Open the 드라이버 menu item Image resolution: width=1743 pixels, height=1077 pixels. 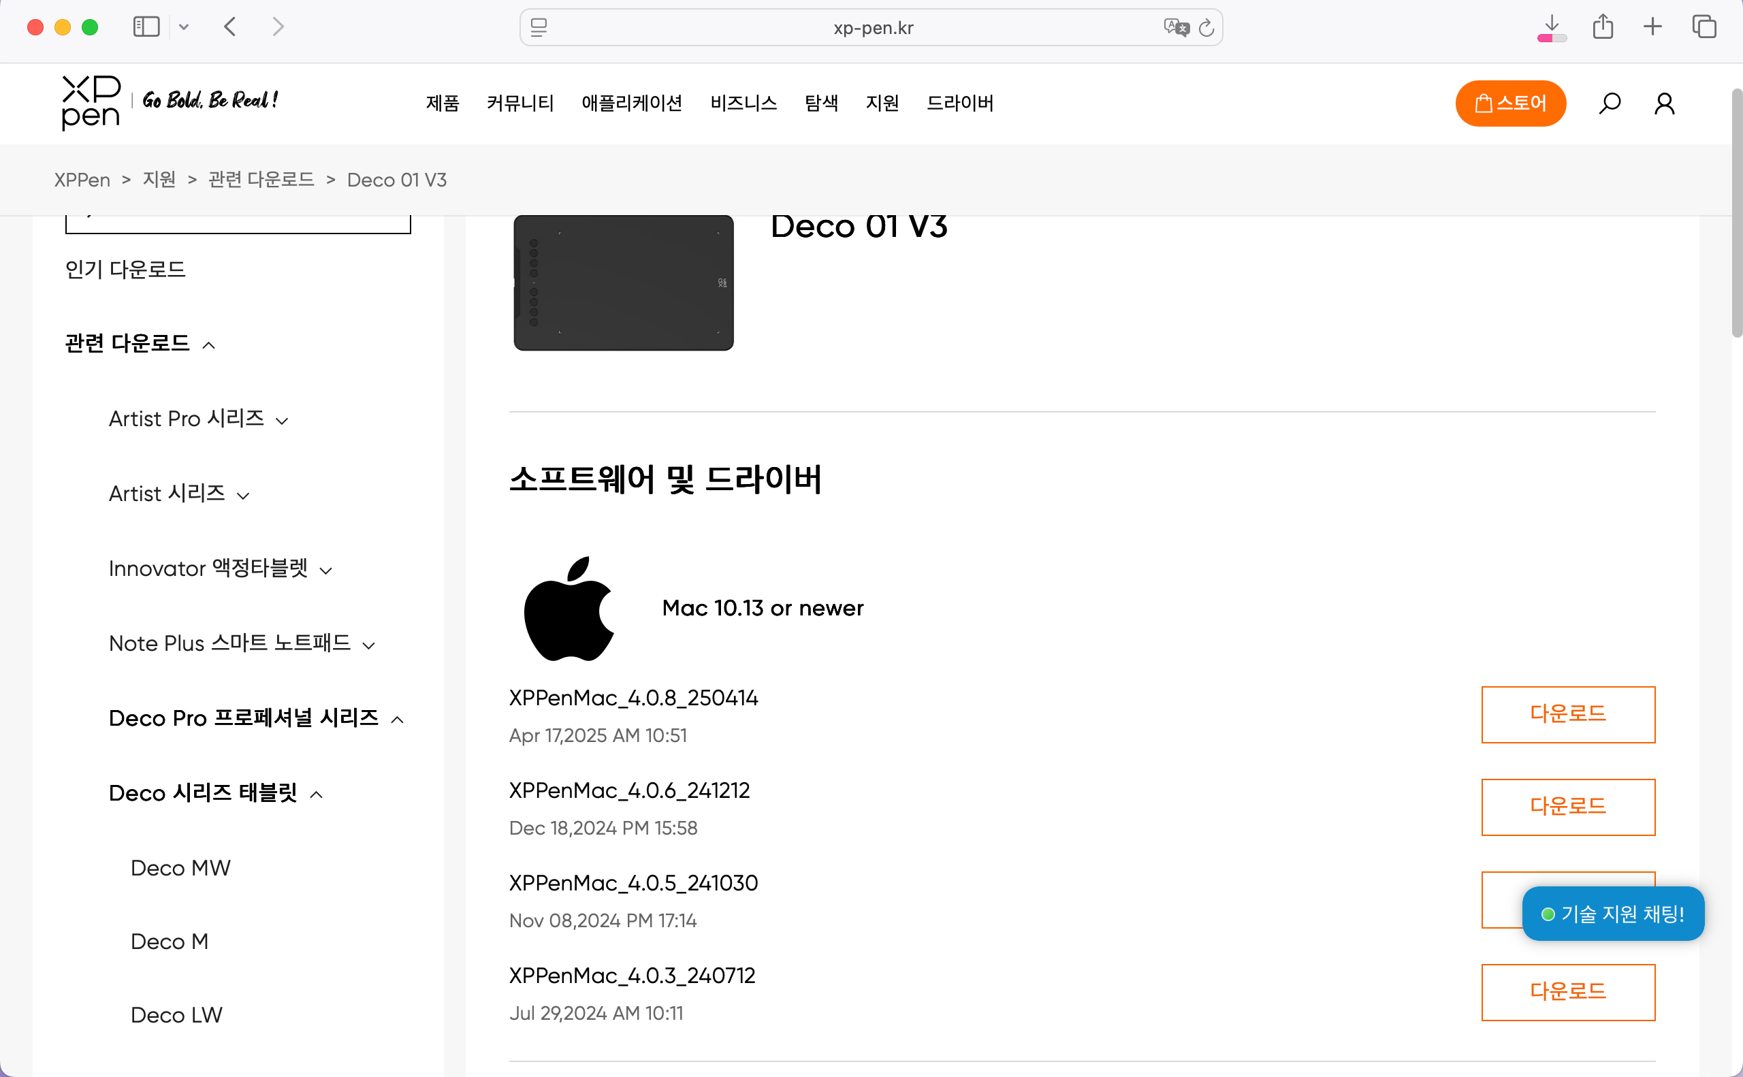(959, 103)
